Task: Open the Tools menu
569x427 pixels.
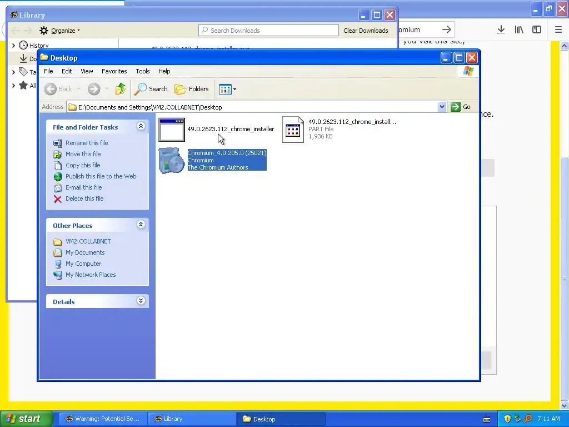Action: [143, 71]
